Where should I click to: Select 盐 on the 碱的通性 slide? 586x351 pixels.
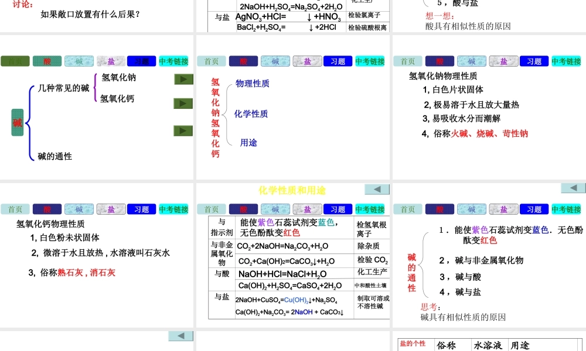click(x=503, y=209)
